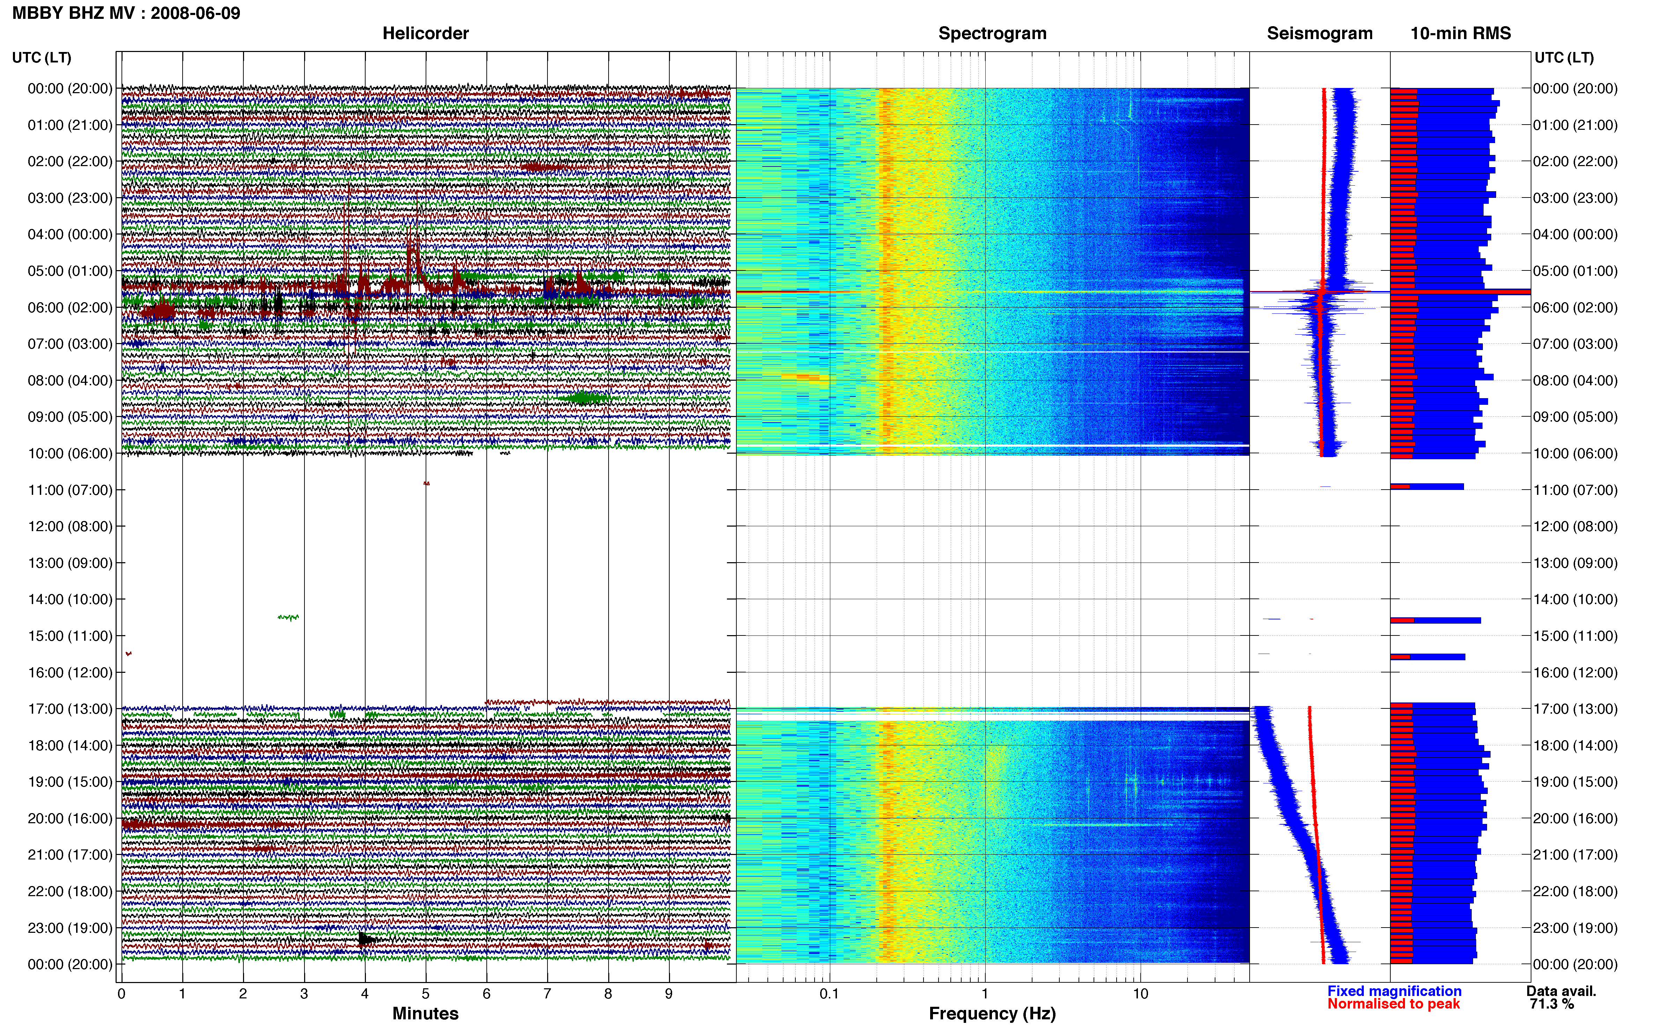Click the isolated RMS bar near 11:00
1655x1034 pixels.
pos(1427,487)
